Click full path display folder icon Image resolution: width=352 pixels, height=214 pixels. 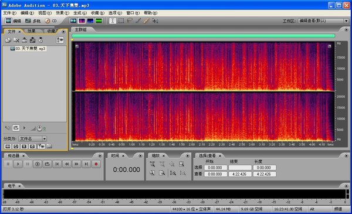[49, 146]
